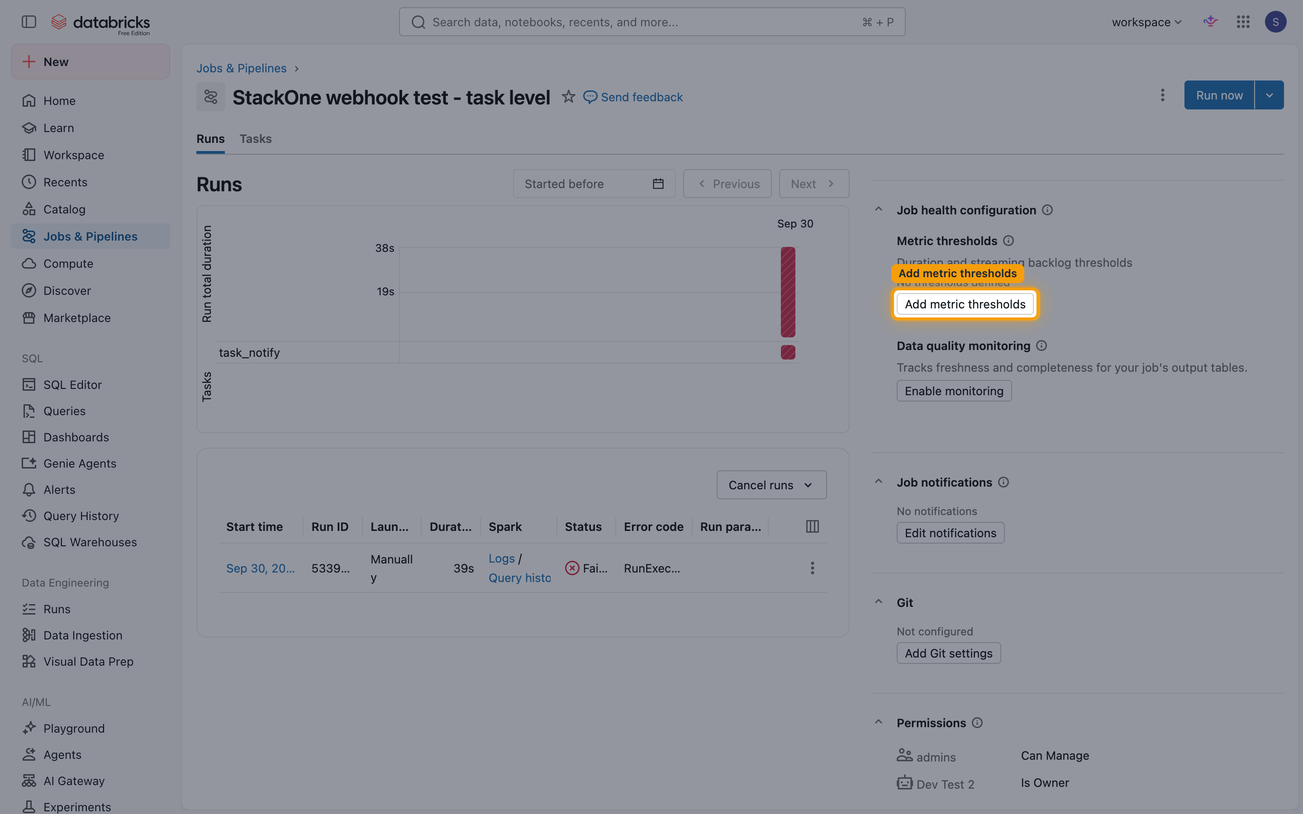
Task: Star the StackOne webhook test job
Action: [x=569, y=97]
